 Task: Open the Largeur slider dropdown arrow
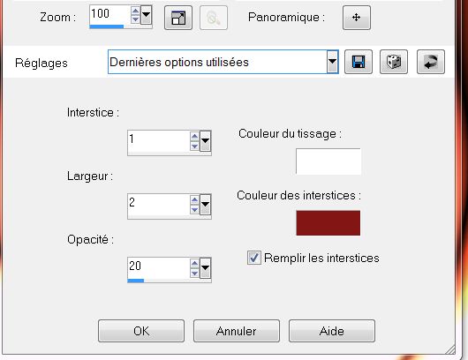tap(205, 205)
